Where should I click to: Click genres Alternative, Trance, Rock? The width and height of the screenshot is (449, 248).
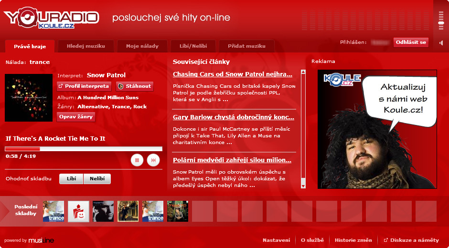click(x=112, y=107)
